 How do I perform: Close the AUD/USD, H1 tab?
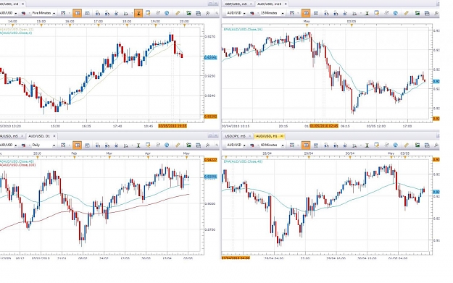[282, 136]
